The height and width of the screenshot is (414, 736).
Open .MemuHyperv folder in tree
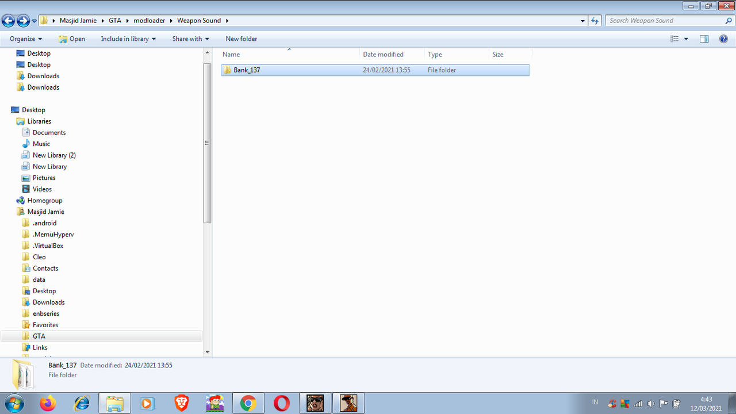click(53, 235)
